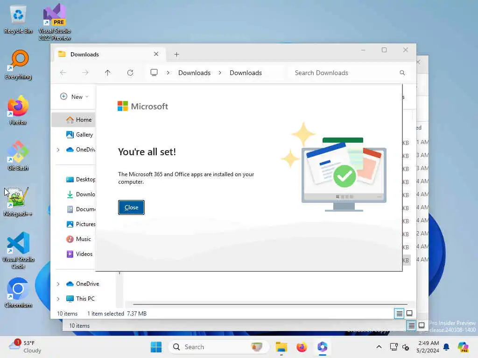Close the Downloads tab

[x=156, y=54]
